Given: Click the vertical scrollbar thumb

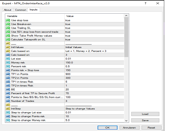Looking at the screenshot, I should click(126, 37).
